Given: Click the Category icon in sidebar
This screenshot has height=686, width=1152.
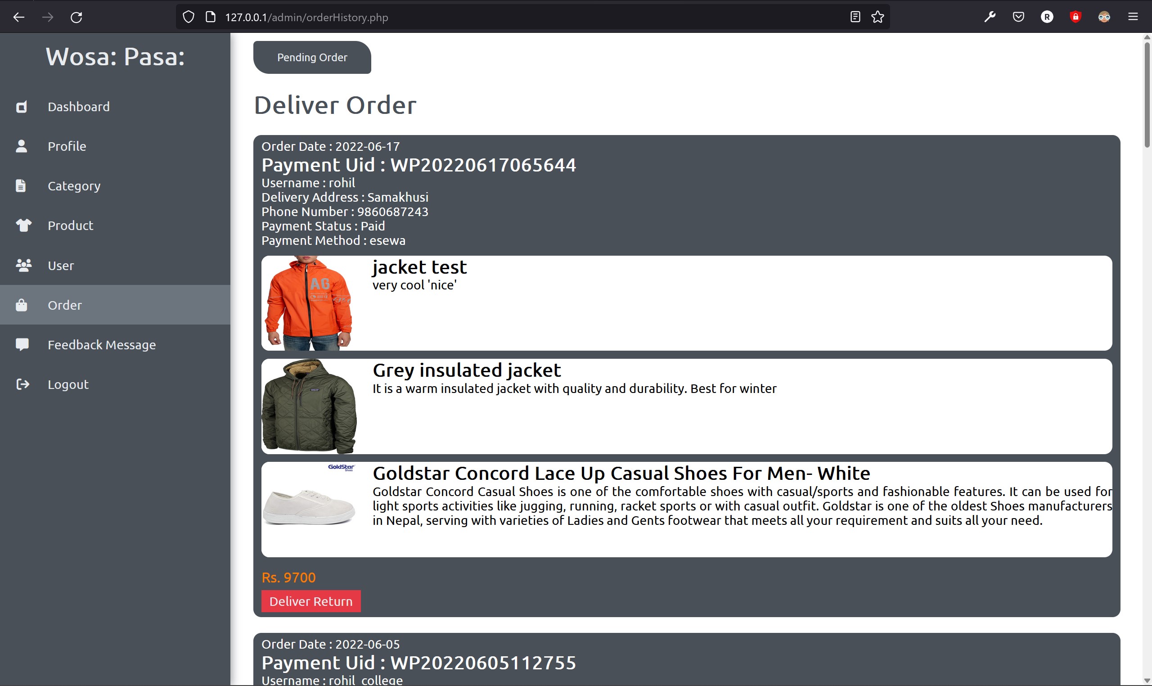Looking at the screenshot, I should [x=22, y=185].
